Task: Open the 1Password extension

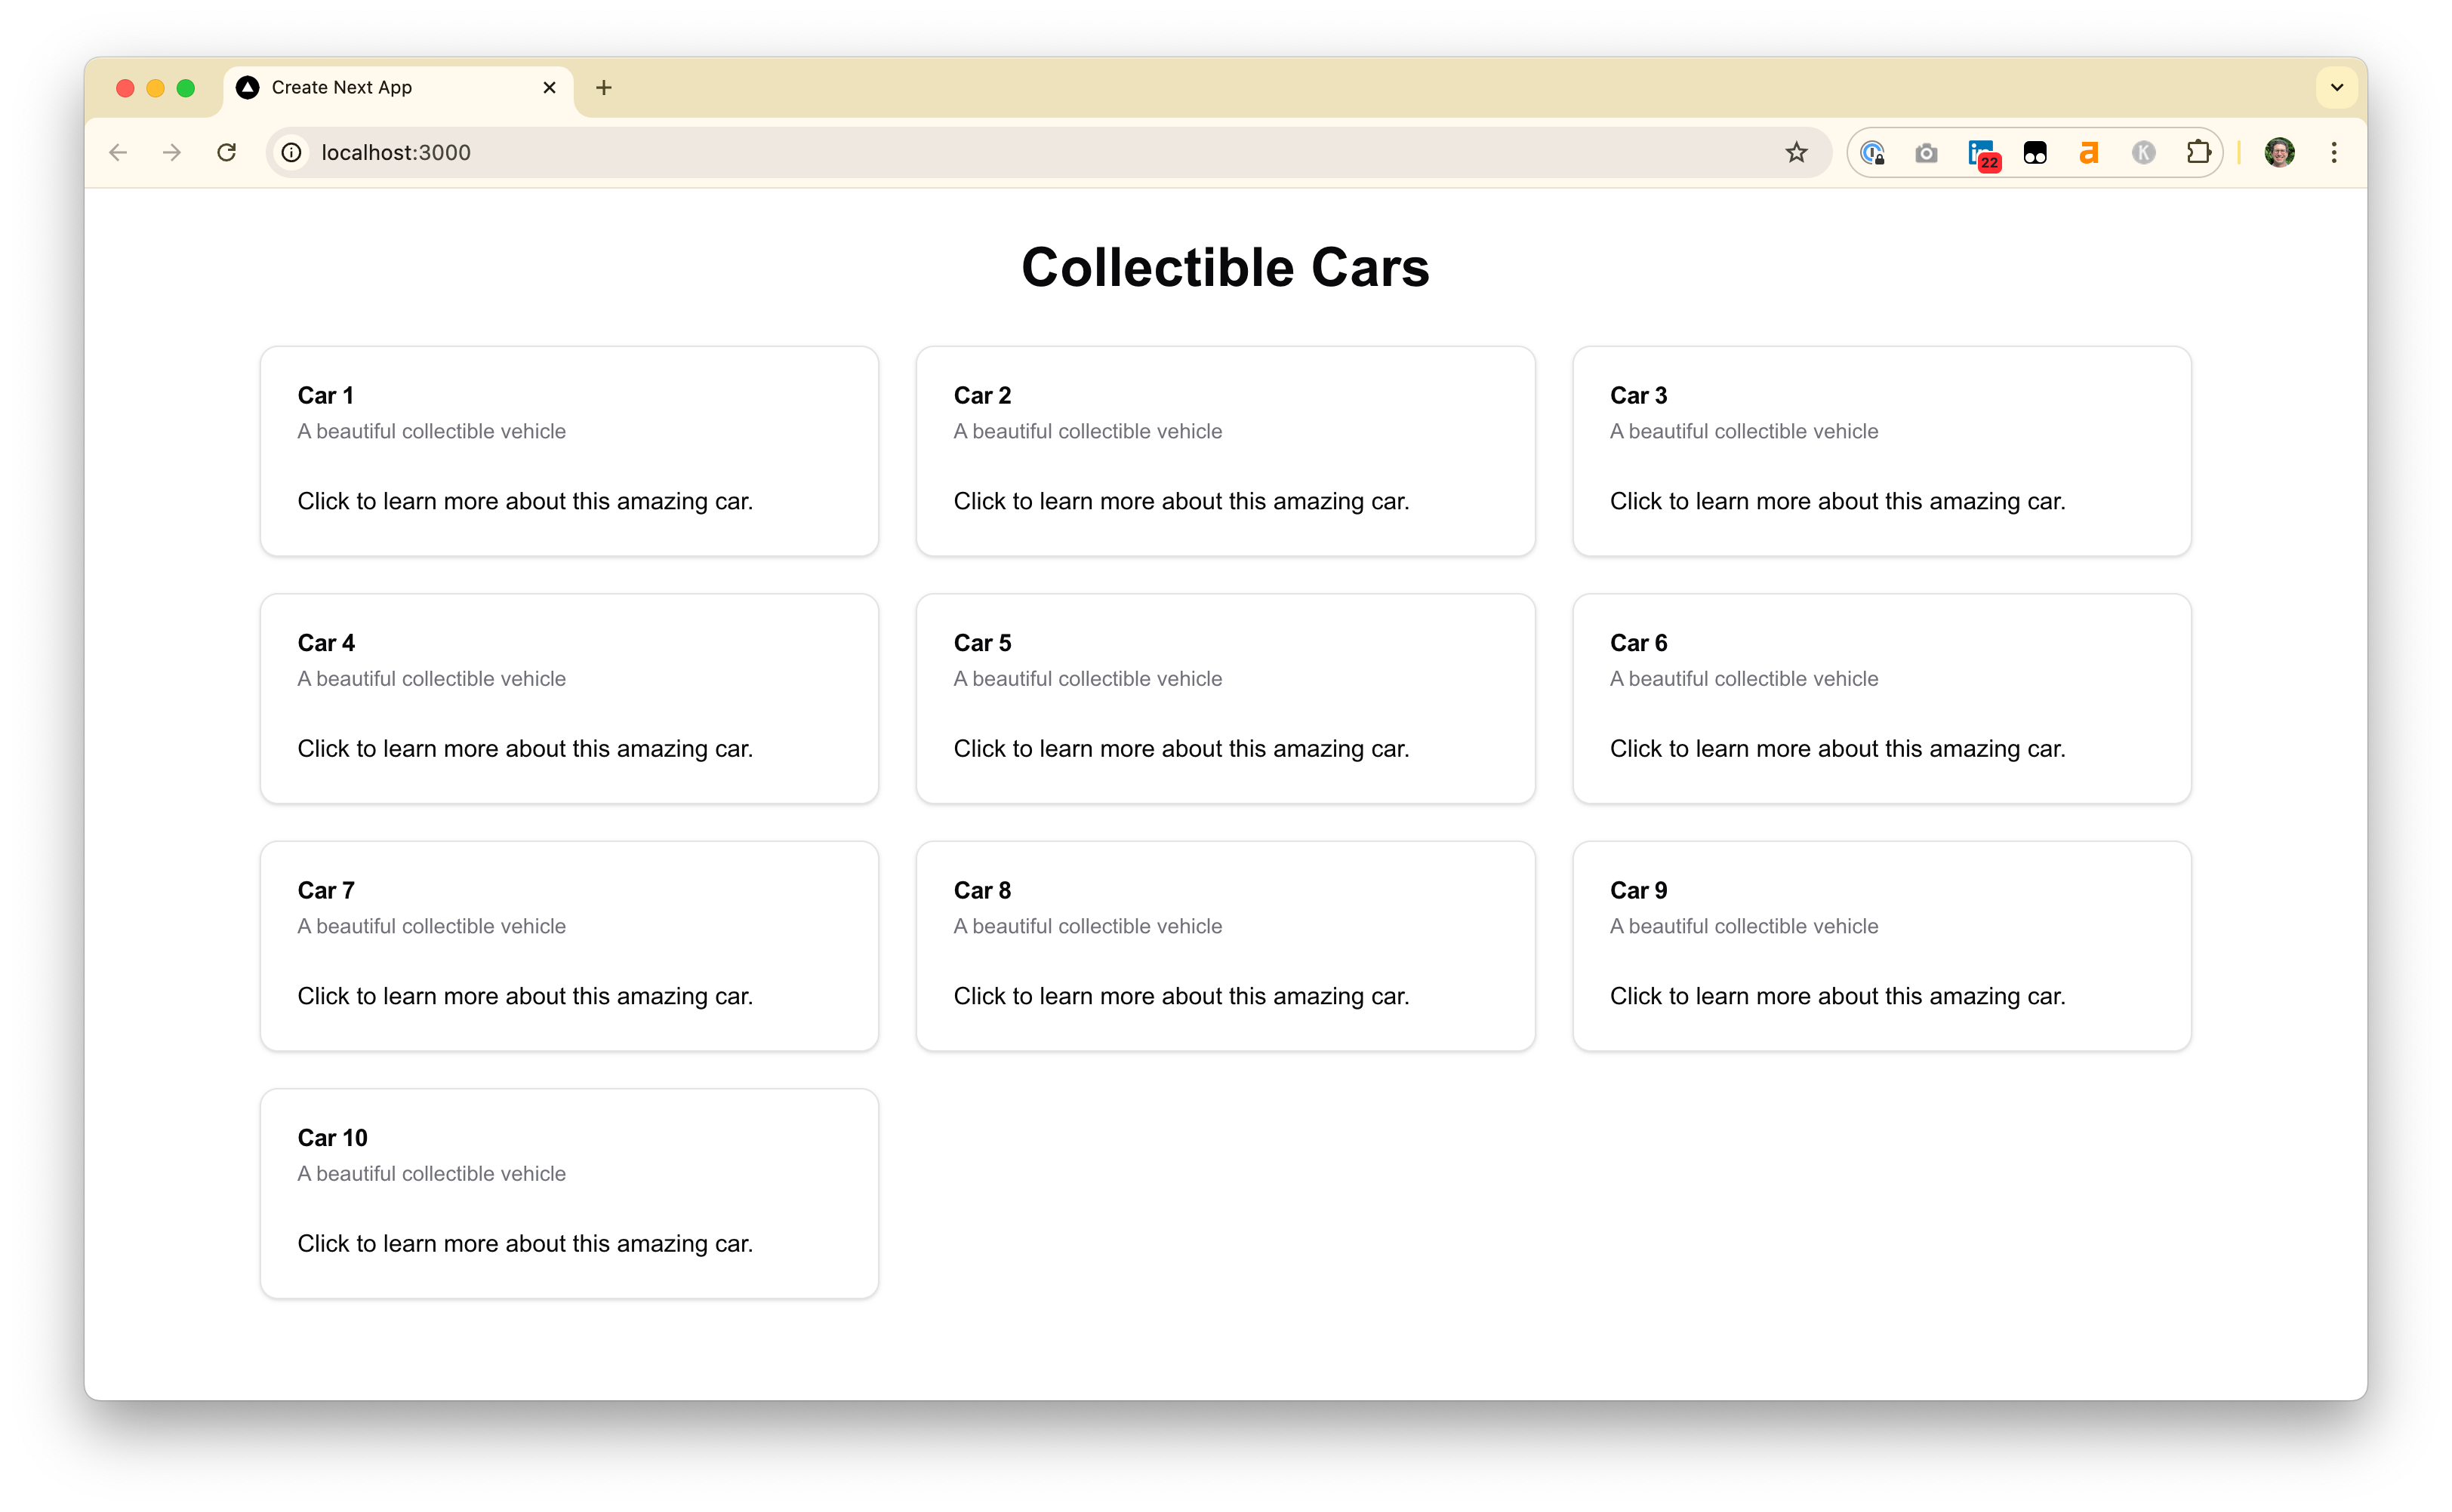Action: tap(1873, 152)
